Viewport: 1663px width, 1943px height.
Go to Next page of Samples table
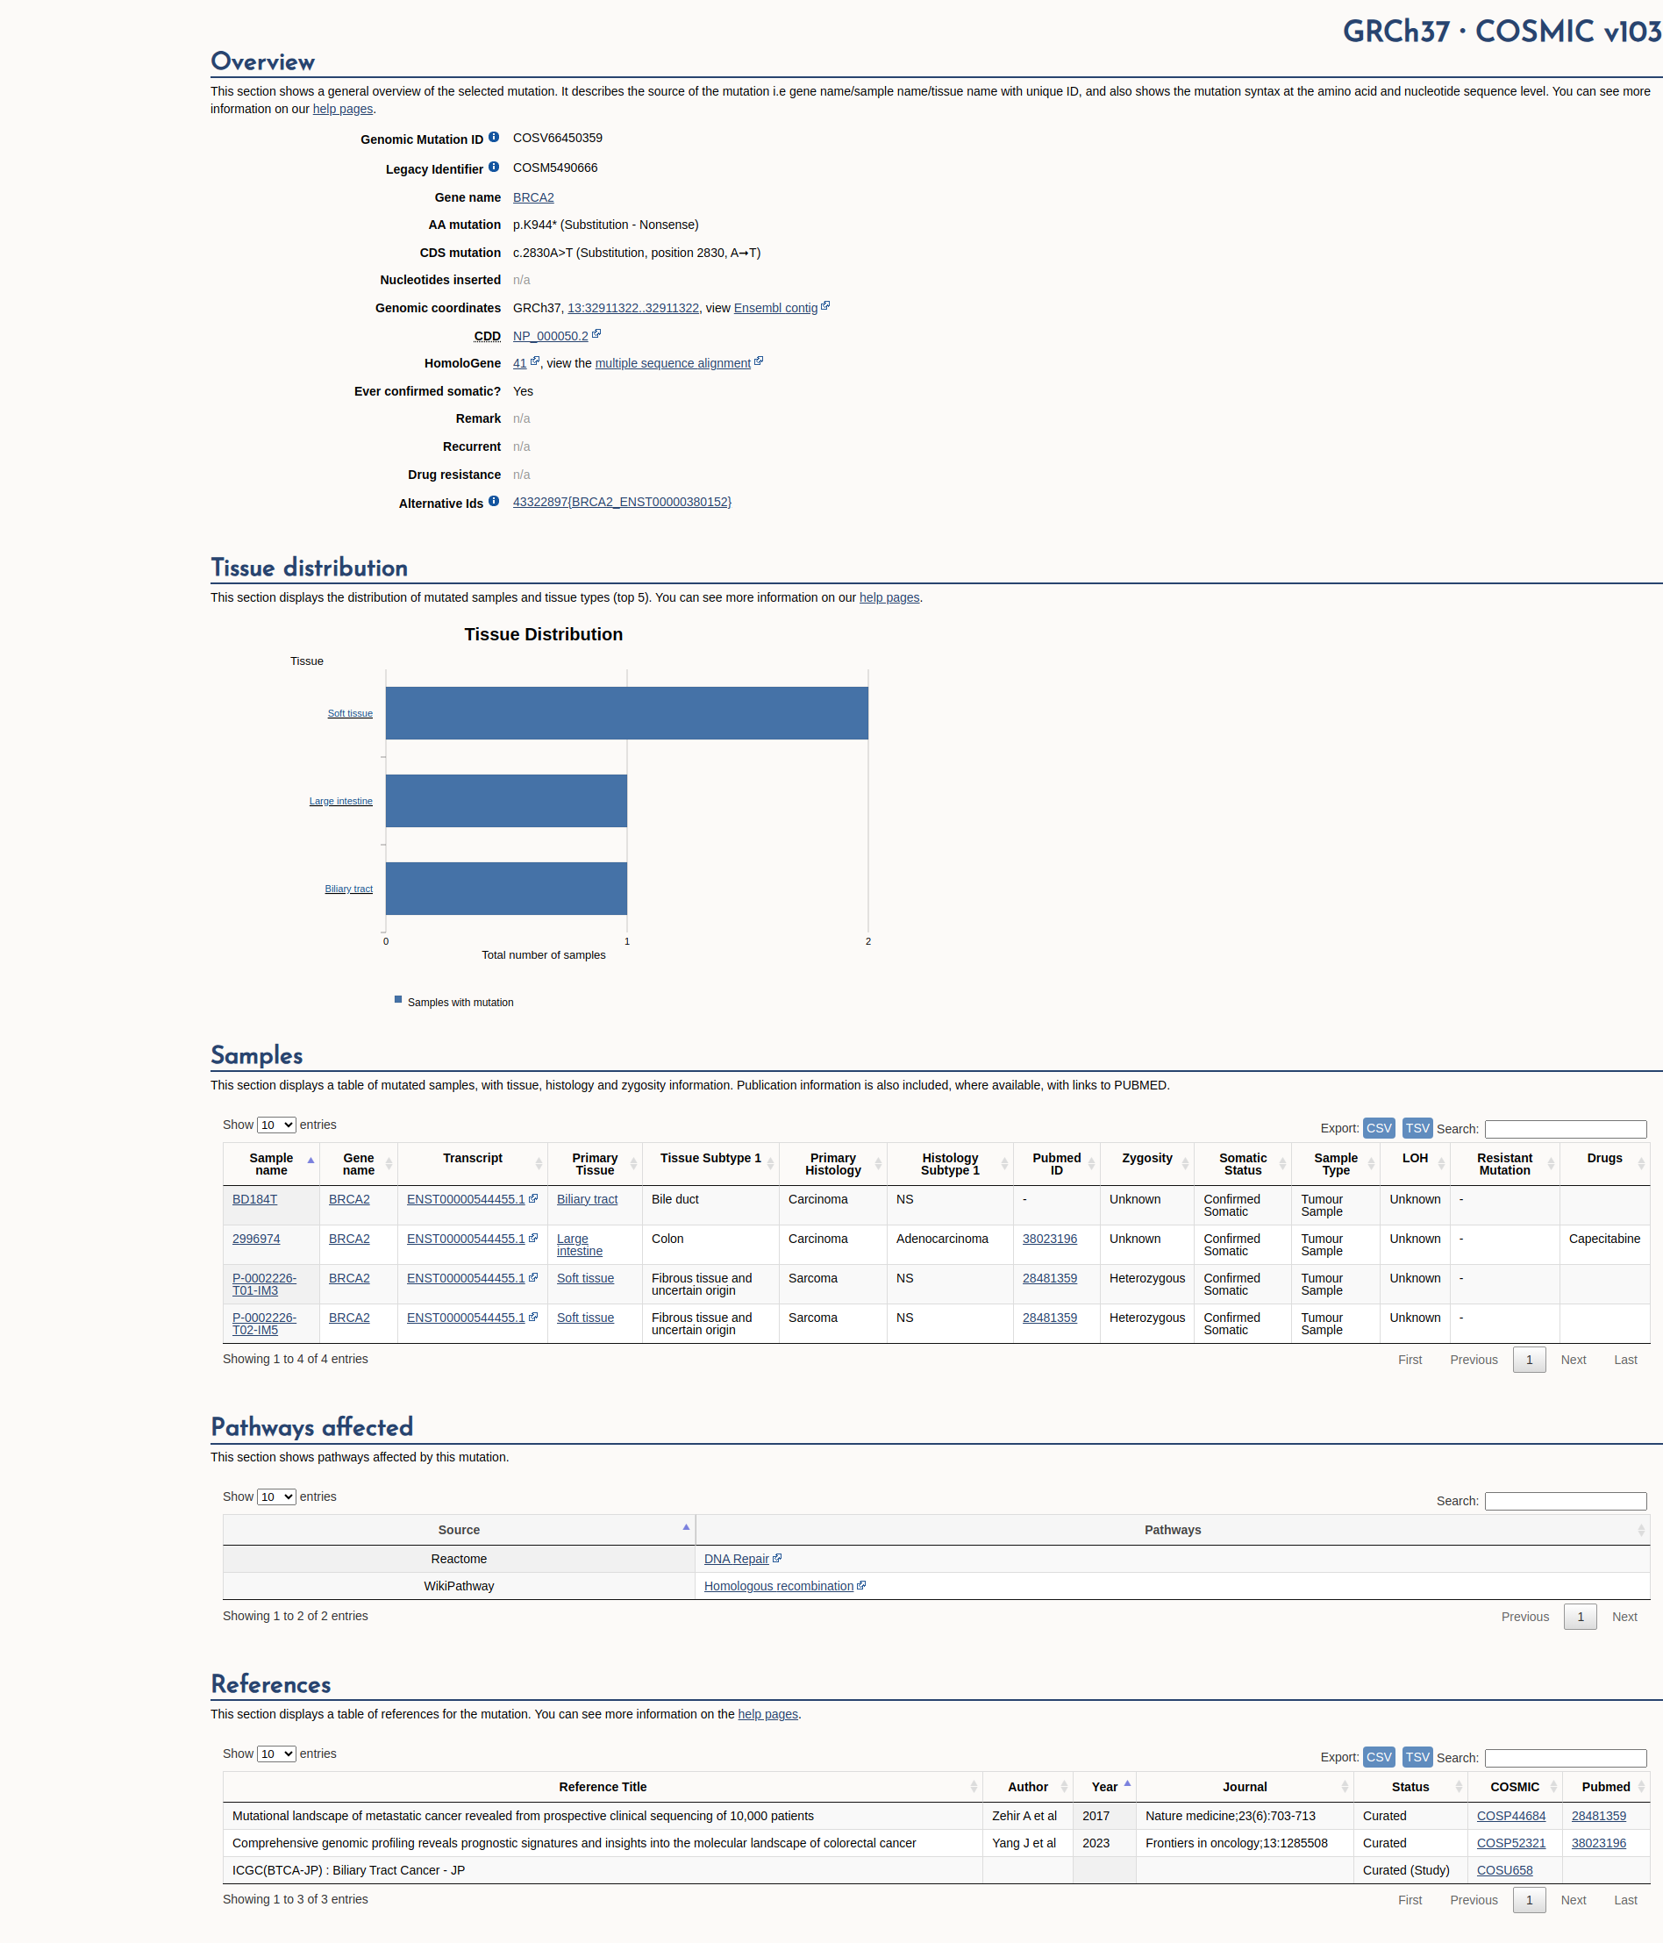[1573, 1360]
